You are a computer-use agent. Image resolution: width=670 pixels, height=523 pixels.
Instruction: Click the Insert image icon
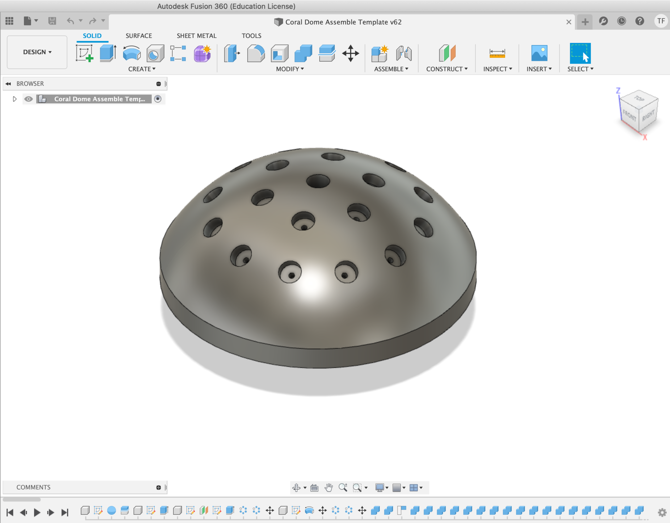click(539, 53)
